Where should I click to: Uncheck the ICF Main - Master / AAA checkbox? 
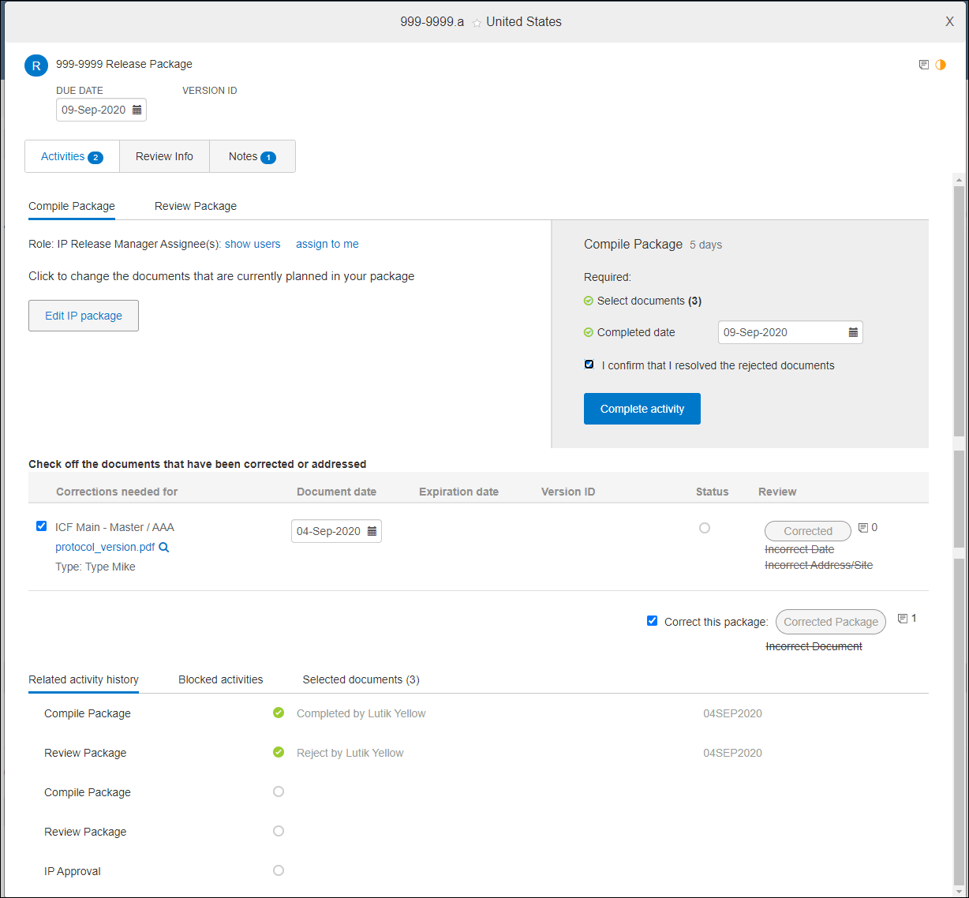[x=42, y=526]
